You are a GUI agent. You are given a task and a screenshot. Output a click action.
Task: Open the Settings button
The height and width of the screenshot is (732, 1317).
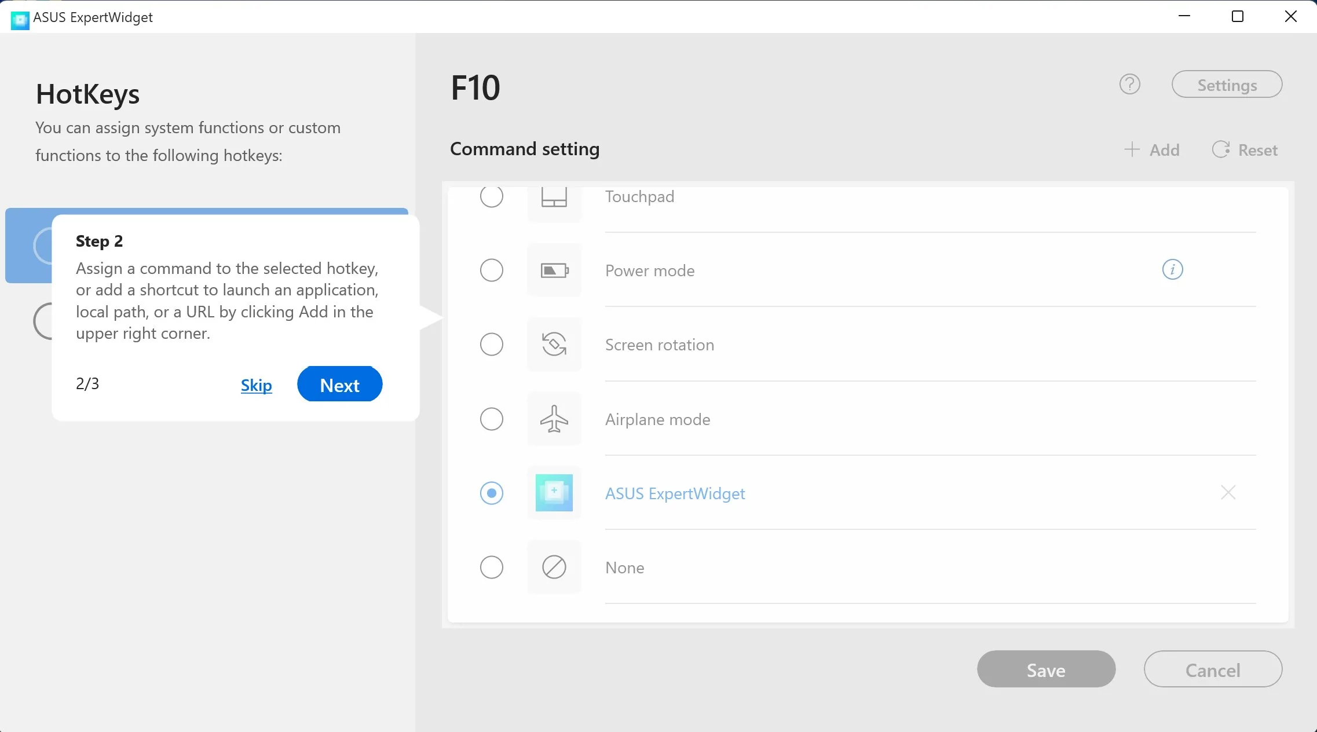(1227, 85)
